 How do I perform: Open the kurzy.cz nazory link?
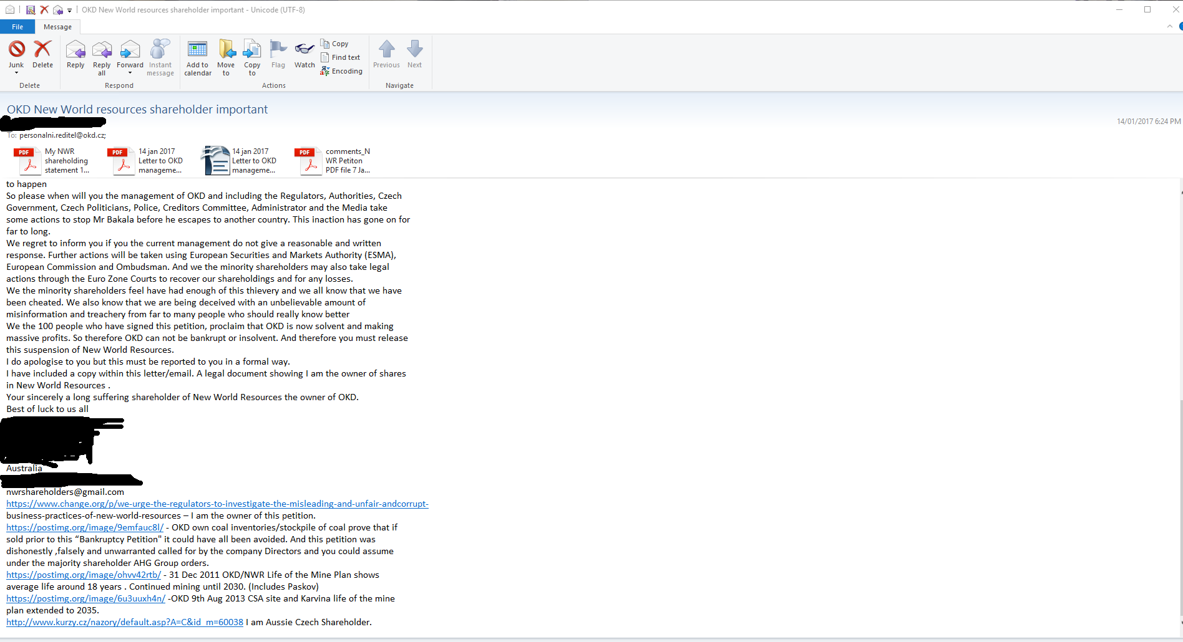[x=125, y=622]
